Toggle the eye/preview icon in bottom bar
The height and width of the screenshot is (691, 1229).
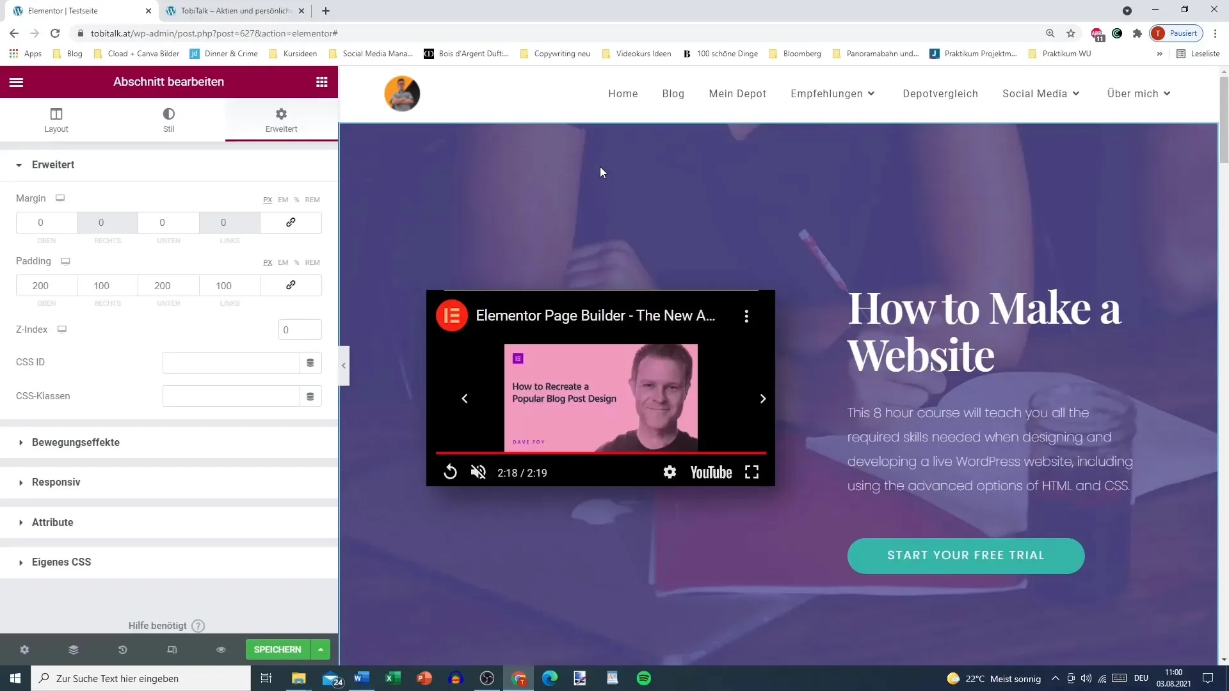point(221,649)
